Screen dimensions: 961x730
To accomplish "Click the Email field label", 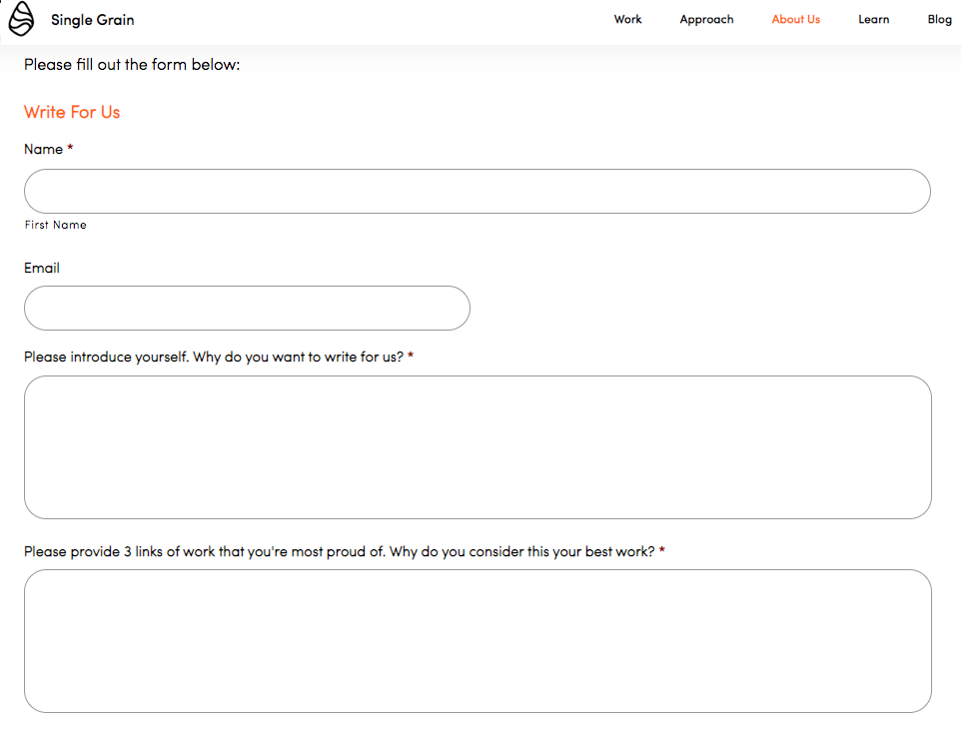I will (x=42, y=268).
